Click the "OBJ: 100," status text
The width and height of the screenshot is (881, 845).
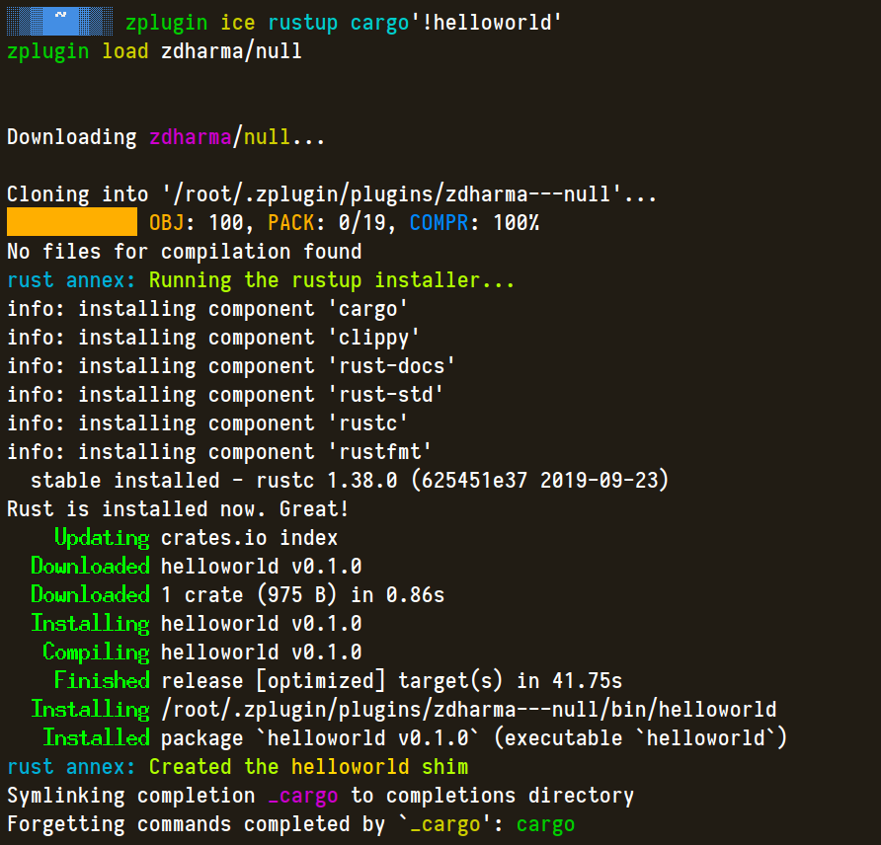tap(201, 223)
